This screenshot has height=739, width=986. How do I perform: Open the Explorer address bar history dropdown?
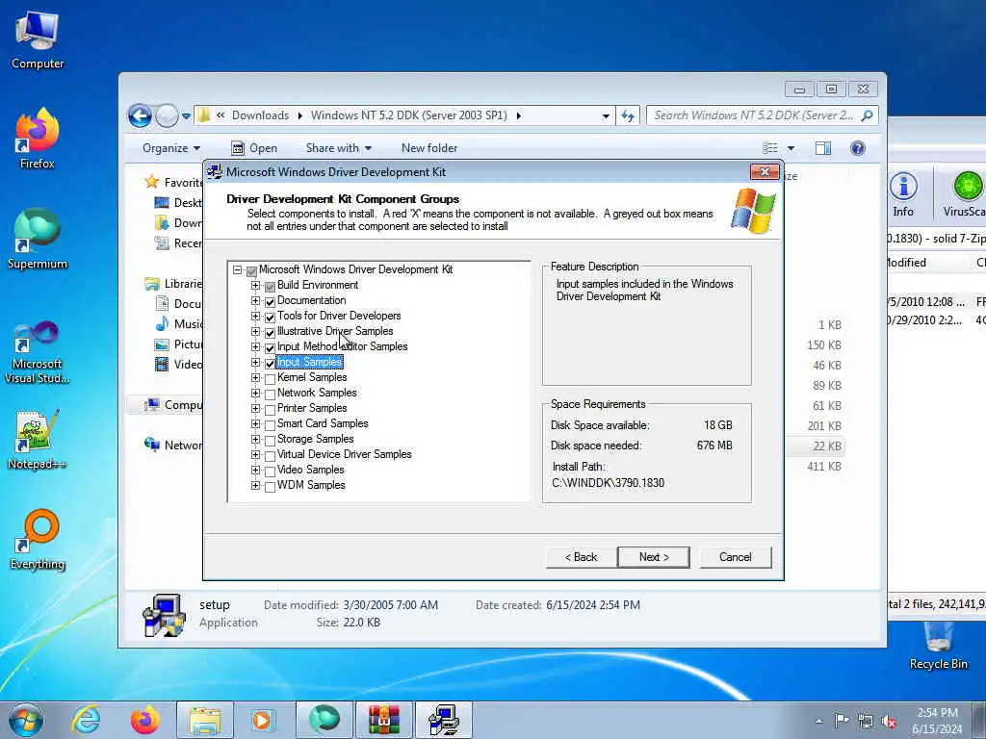[606, 115]
